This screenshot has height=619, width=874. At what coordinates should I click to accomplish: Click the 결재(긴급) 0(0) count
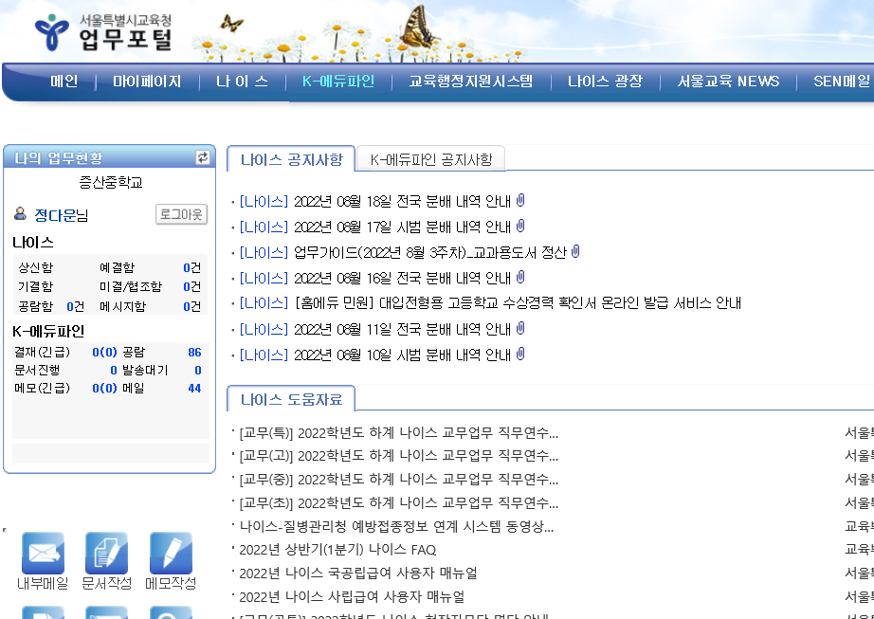tap(105, 352)
